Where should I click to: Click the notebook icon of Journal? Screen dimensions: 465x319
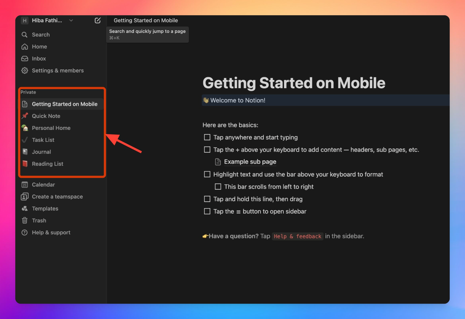25,152
